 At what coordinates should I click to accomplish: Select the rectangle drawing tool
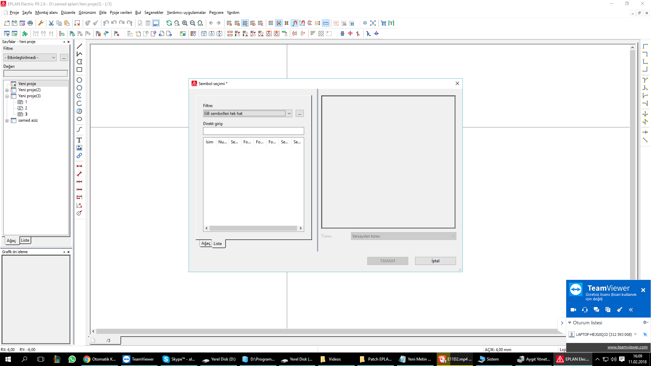(79, 69)
